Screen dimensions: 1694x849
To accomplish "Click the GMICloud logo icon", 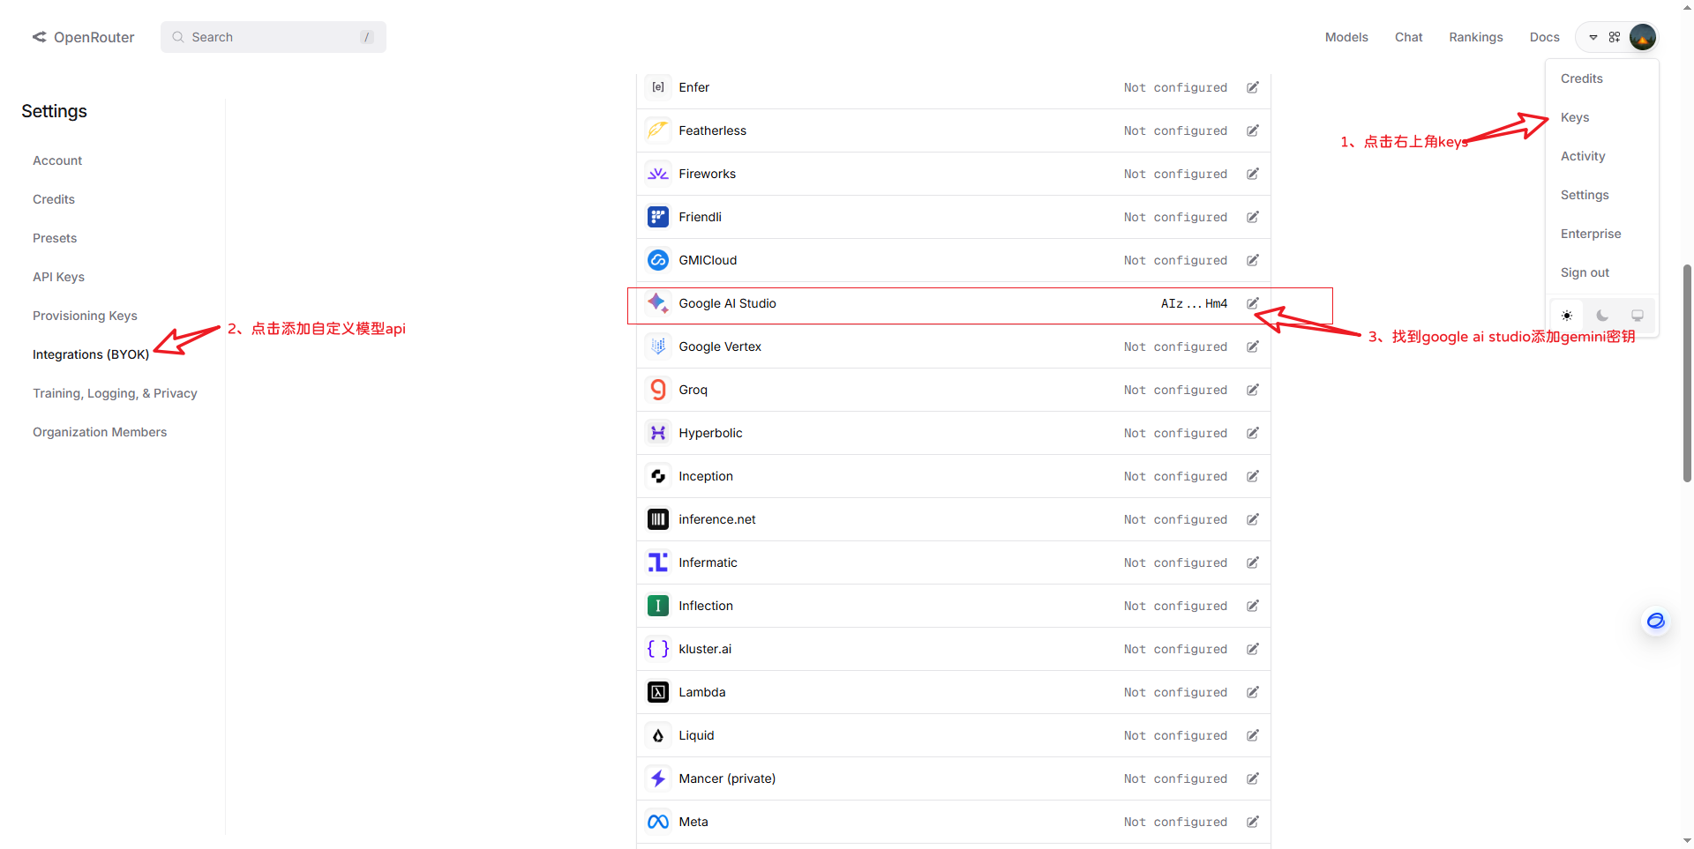I will [657, 260].
